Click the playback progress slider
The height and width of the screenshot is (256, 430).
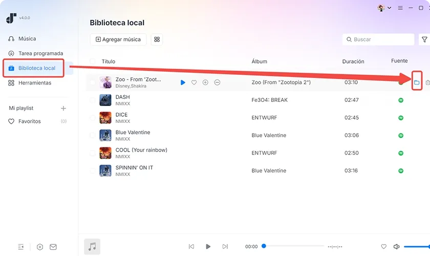[293, 246]
